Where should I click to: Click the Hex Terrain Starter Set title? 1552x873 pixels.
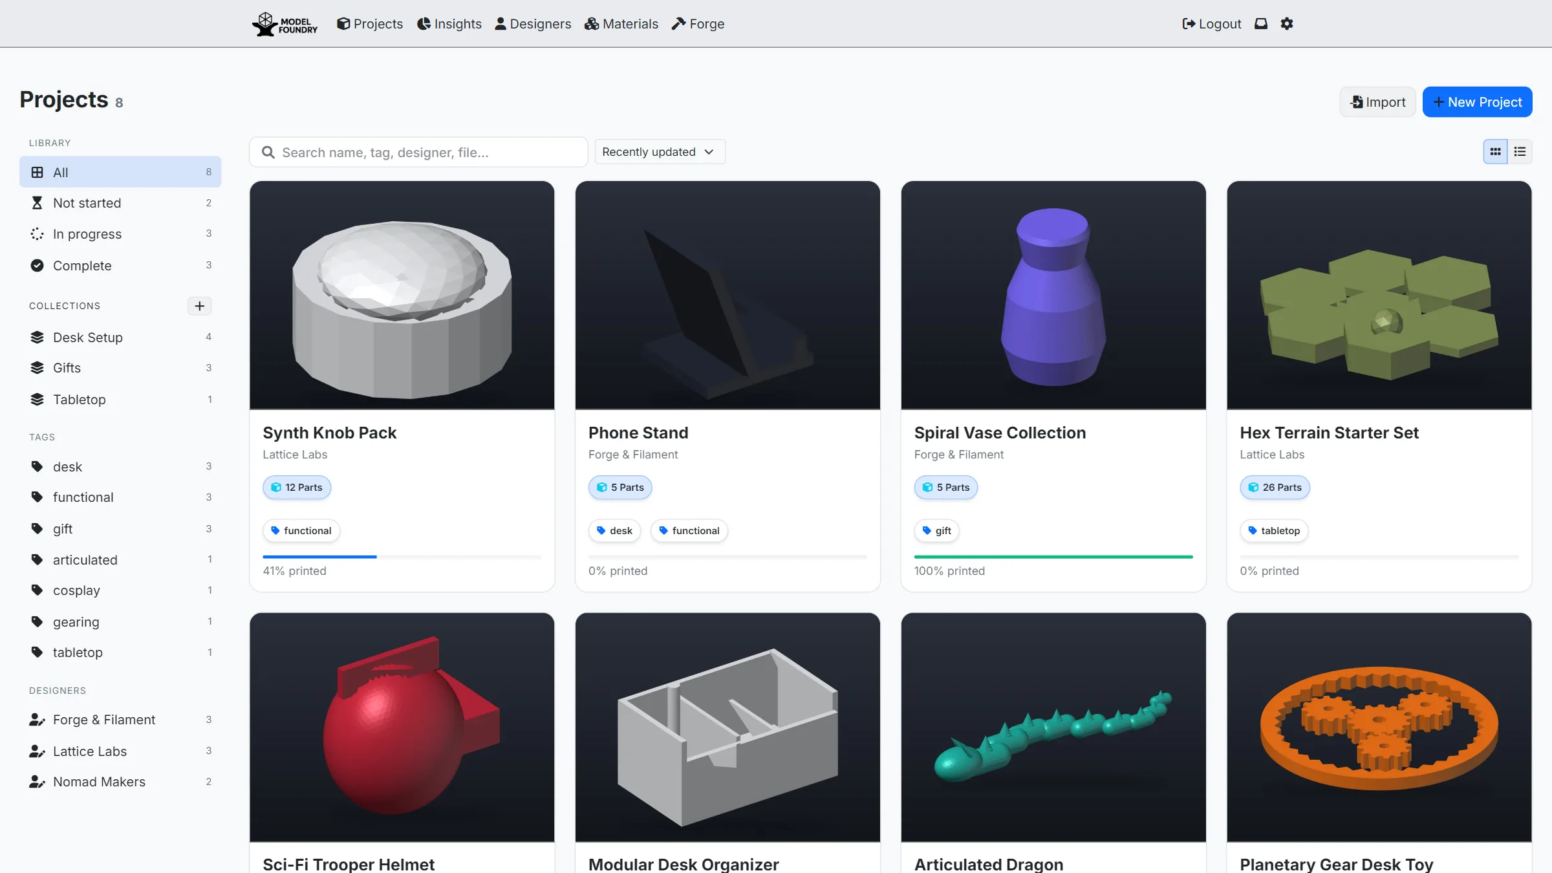click(x=1329, y=433)
